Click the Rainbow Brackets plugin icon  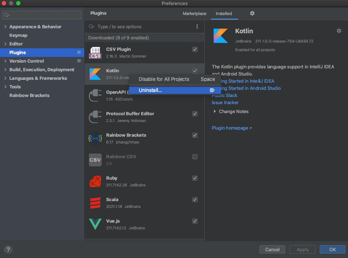click(95, 138)
